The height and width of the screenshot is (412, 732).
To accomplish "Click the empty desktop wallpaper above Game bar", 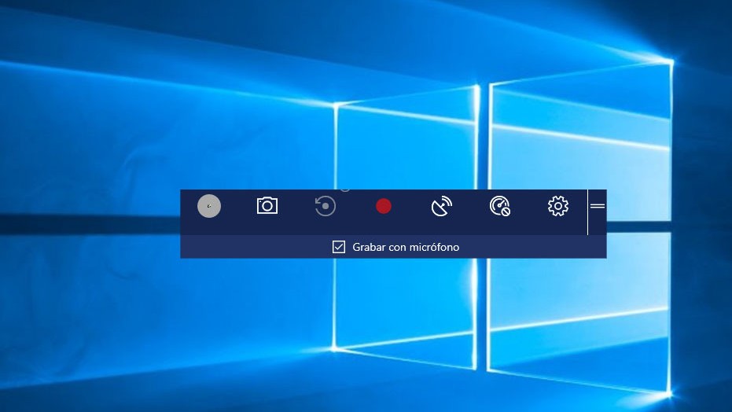I will [236, 94].
